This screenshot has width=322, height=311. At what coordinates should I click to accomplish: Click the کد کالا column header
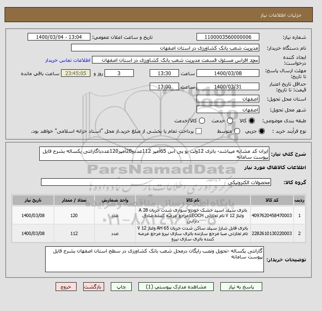click(x=272, y=200)
